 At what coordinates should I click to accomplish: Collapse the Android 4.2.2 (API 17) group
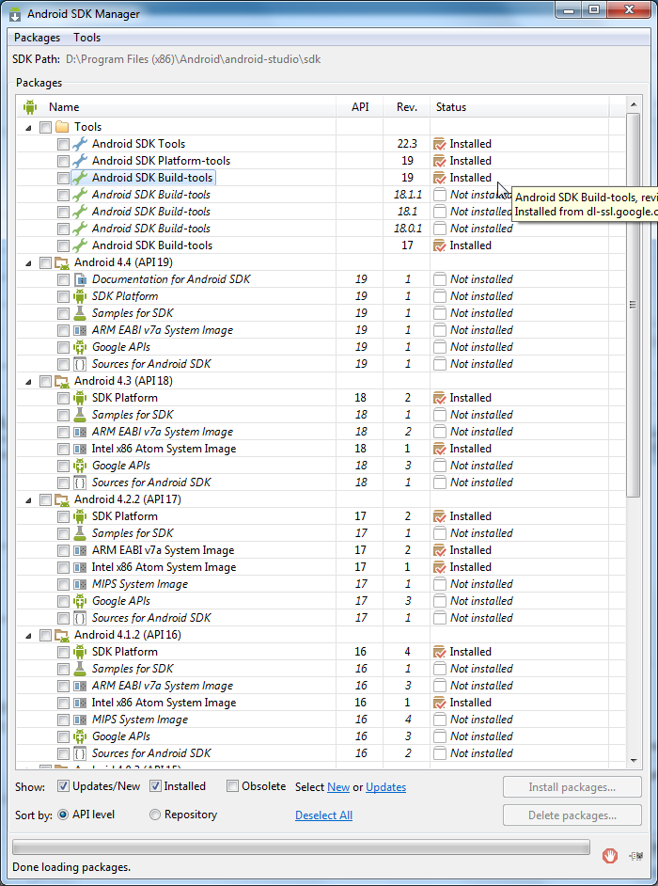pyautogui.click(x=29, y=500)
